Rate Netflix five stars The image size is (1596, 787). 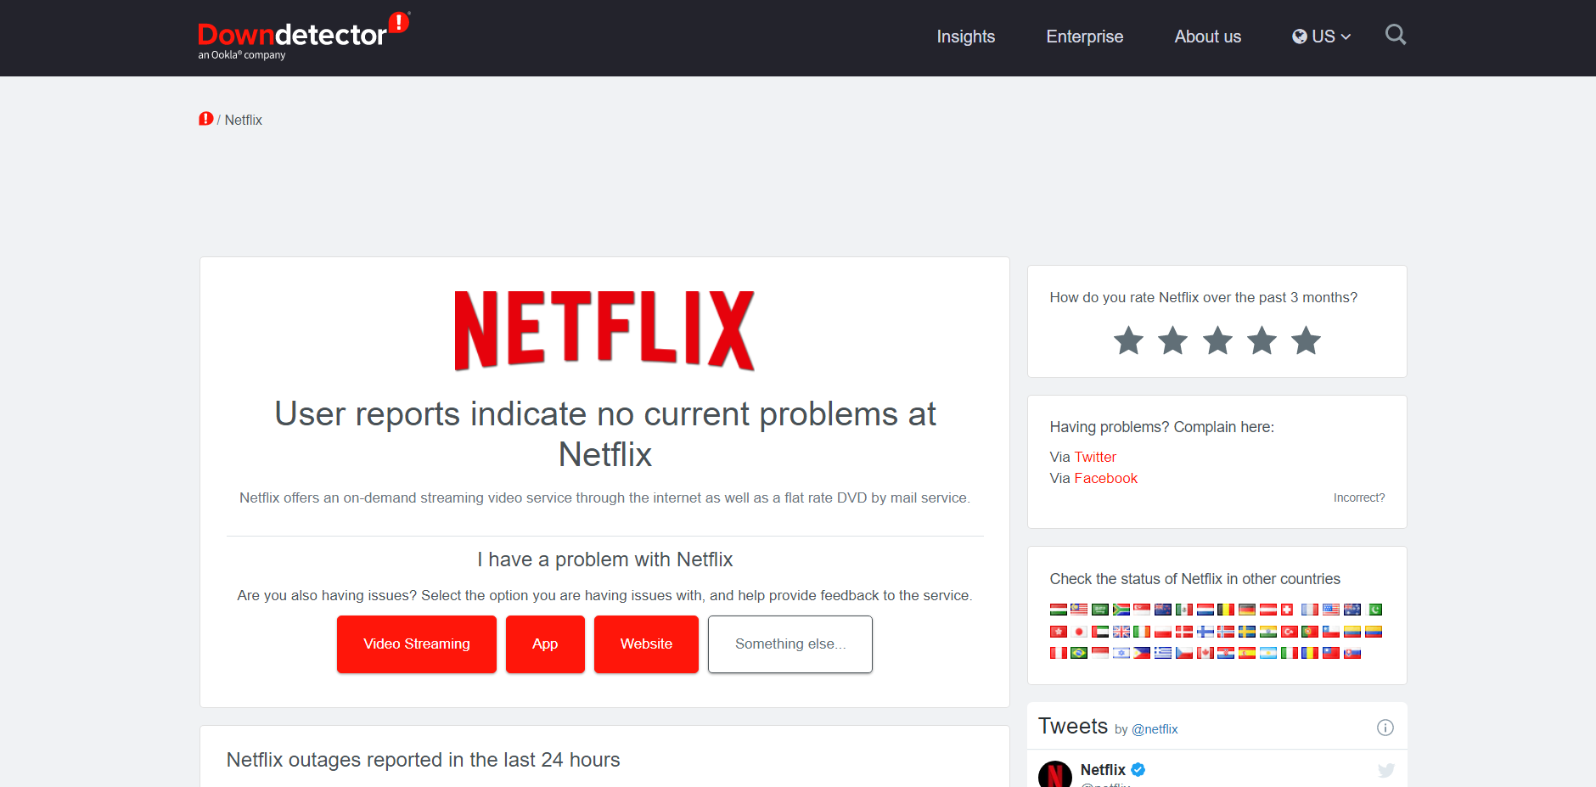[1306, 340]
